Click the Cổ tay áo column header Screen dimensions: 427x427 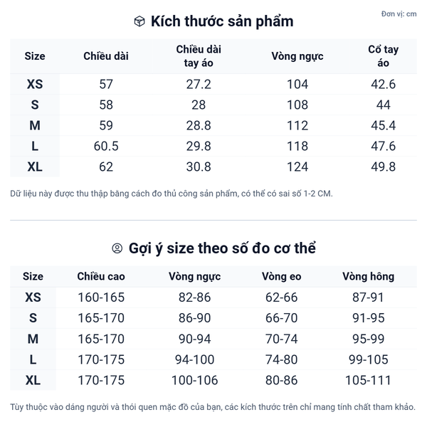pos(384,56)
